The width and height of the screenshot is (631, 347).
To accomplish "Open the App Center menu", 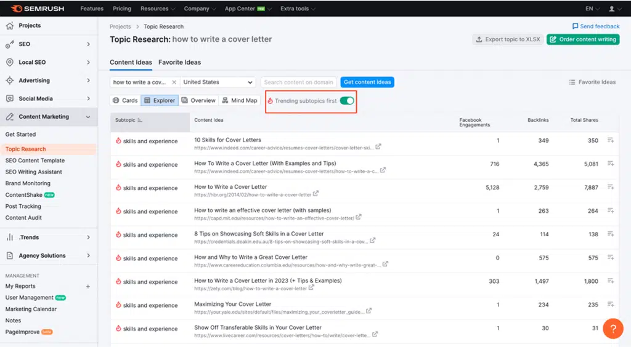I will [x=248, y=9].
